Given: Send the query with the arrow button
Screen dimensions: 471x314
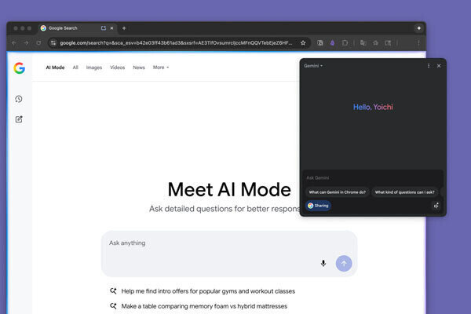Looking at the screenshot, I should coord(344,264).
